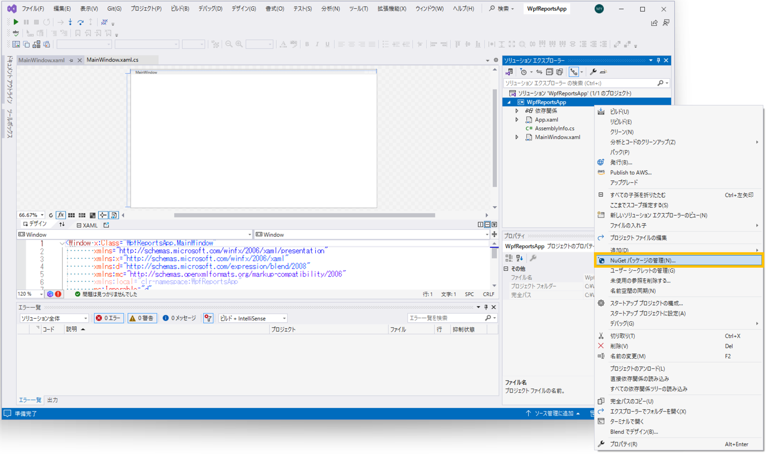Click the Hot Reload icon in the debug toolbar
This screenshot has width=767, height=454.
tap(104, 22)
